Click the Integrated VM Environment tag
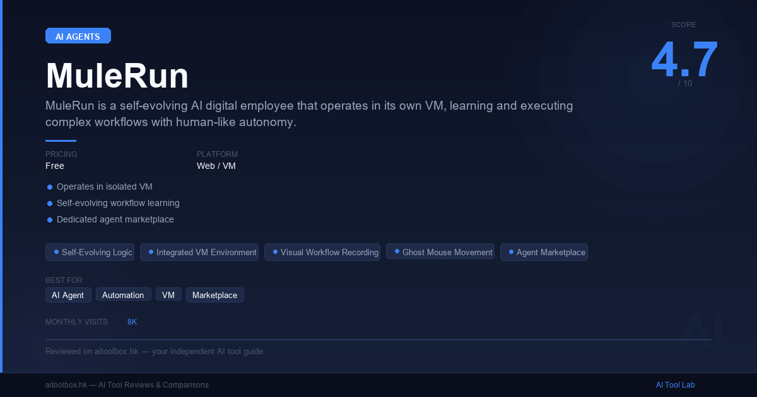The height and width of the screenshot is (397, 757). (x=199, y=252)
